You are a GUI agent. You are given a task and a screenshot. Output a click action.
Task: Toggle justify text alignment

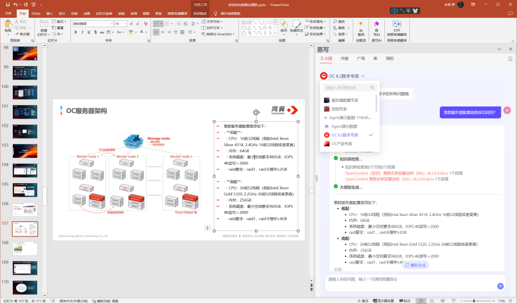point(175,32)
